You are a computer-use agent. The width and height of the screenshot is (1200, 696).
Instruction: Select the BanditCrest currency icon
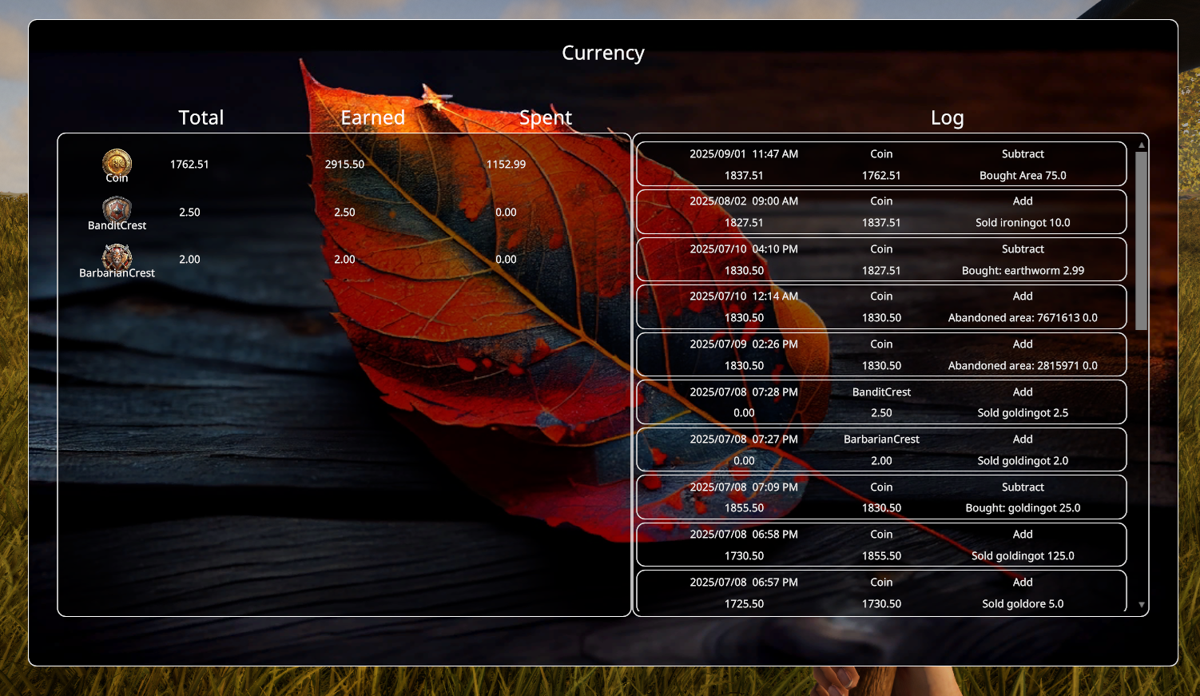[x=117, y=210]
